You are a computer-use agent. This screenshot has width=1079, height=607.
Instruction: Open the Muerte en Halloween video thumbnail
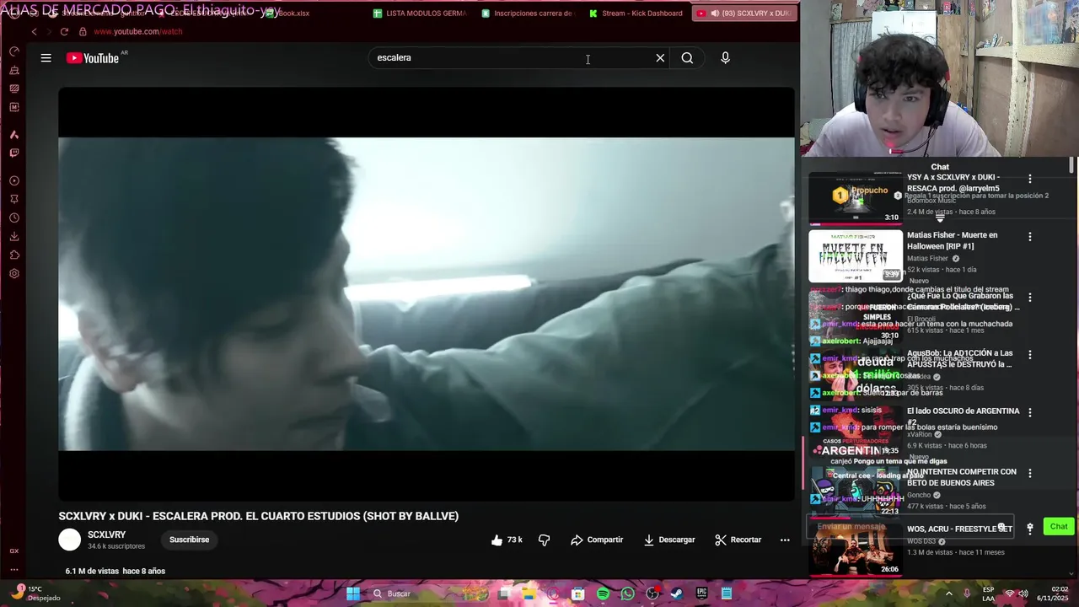coord(855,256)
